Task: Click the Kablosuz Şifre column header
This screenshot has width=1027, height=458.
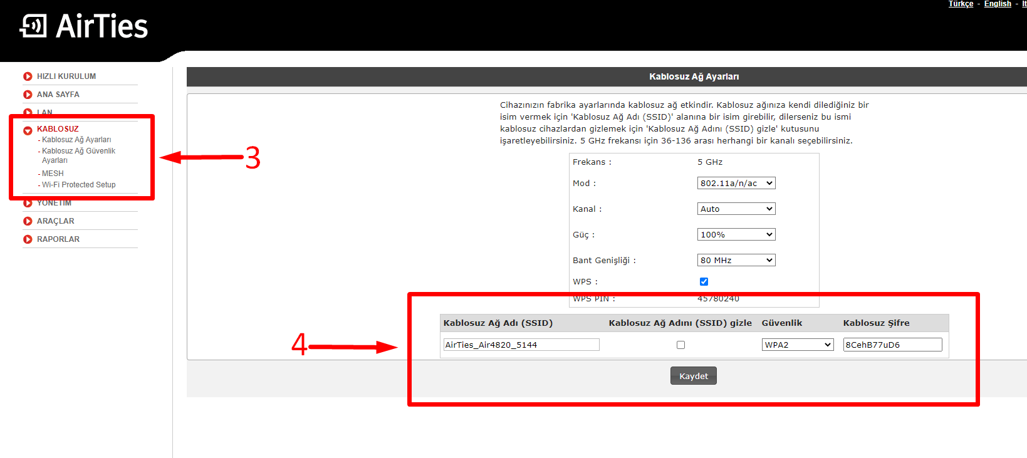Action: 876,323
